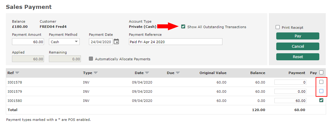Enable the Print Receipt checkbox
The image size is (331, 127).
[x=278, y=27]
